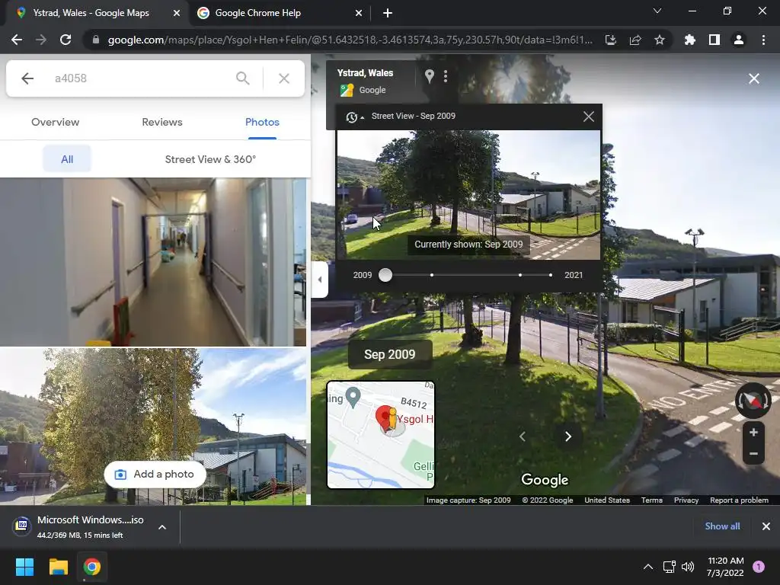
Task: Filter by Street View & 360°
Action: click(210, 159)
